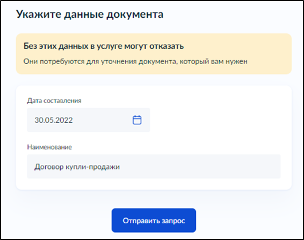The height and width of the screenshot is (240, 304).
Task: Click the Дата составления date input field
Action: pyautogui.click(x=88, y=120)
